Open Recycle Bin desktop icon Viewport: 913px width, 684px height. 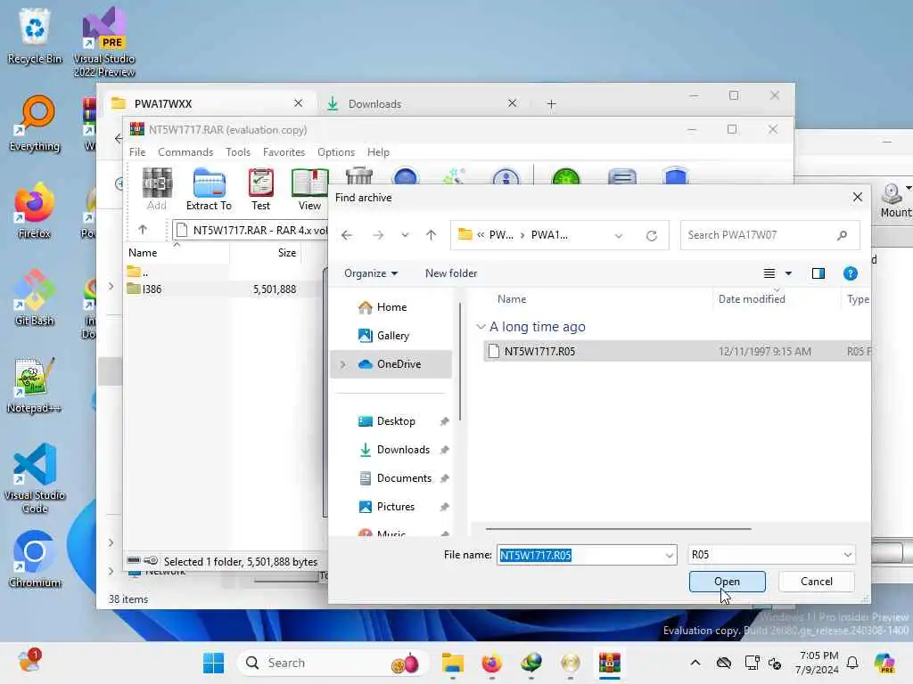click(35, 36)
